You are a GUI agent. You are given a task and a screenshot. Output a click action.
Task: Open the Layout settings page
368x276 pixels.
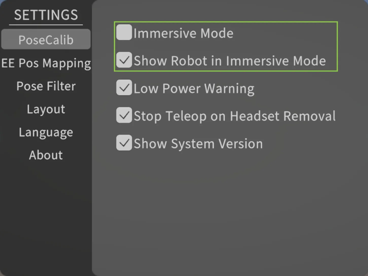(46, 109)
